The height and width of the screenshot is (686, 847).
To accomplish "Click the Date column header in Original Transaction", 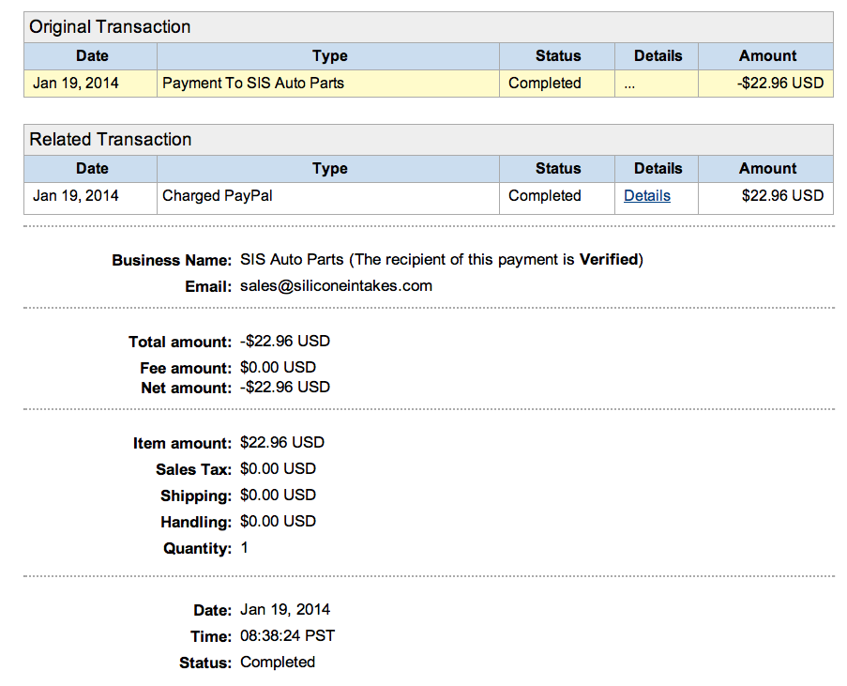I will coord(92,55).
